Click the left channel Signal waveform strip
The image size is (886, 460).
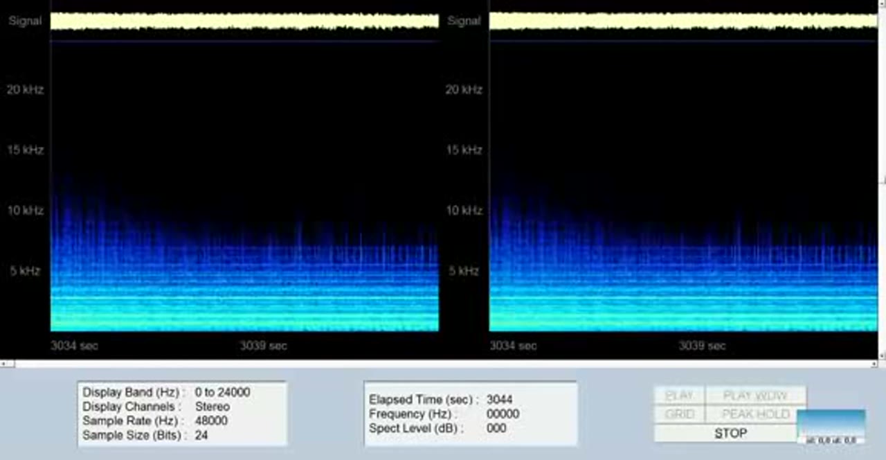click(x=244, y=21)
